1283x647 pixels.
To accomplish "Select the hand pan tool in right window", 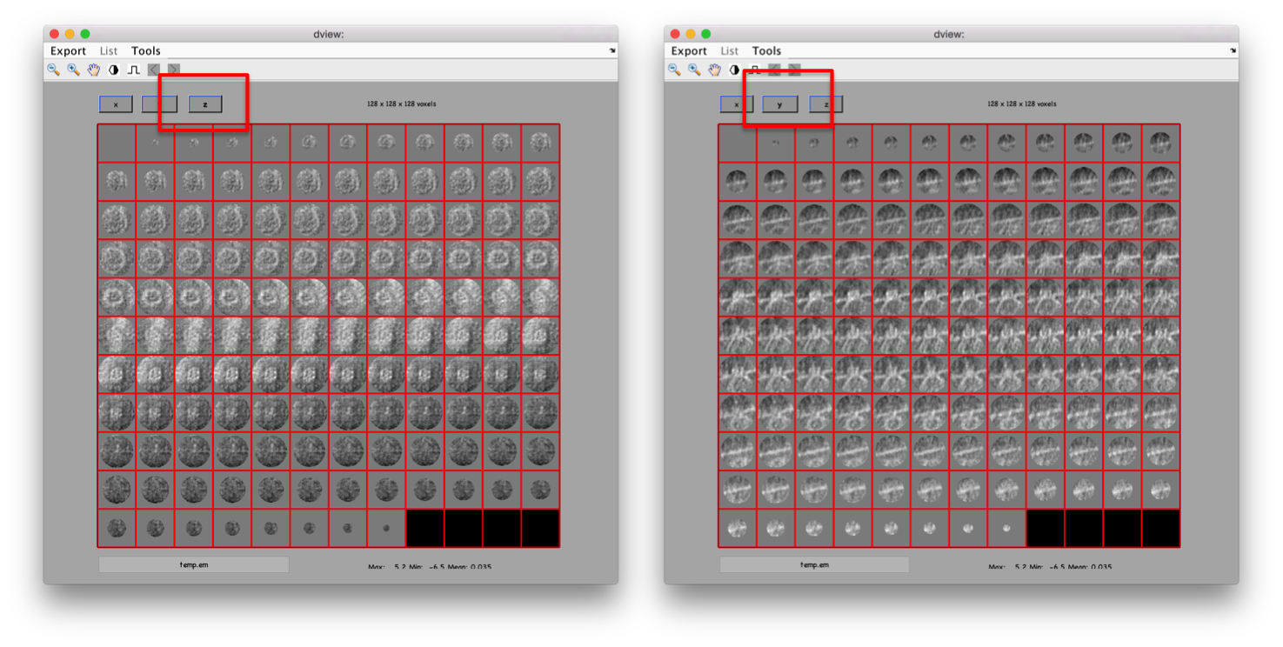I will click(x=714, y=70).
